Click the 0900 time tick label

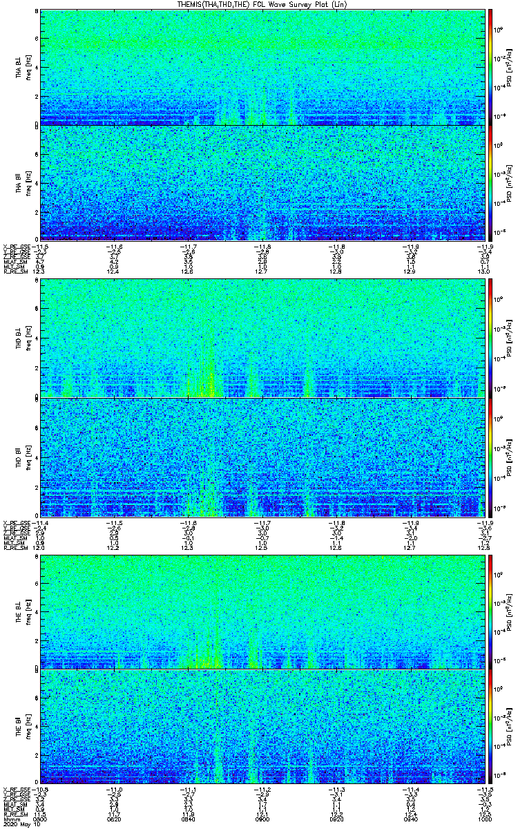(262, 819)
